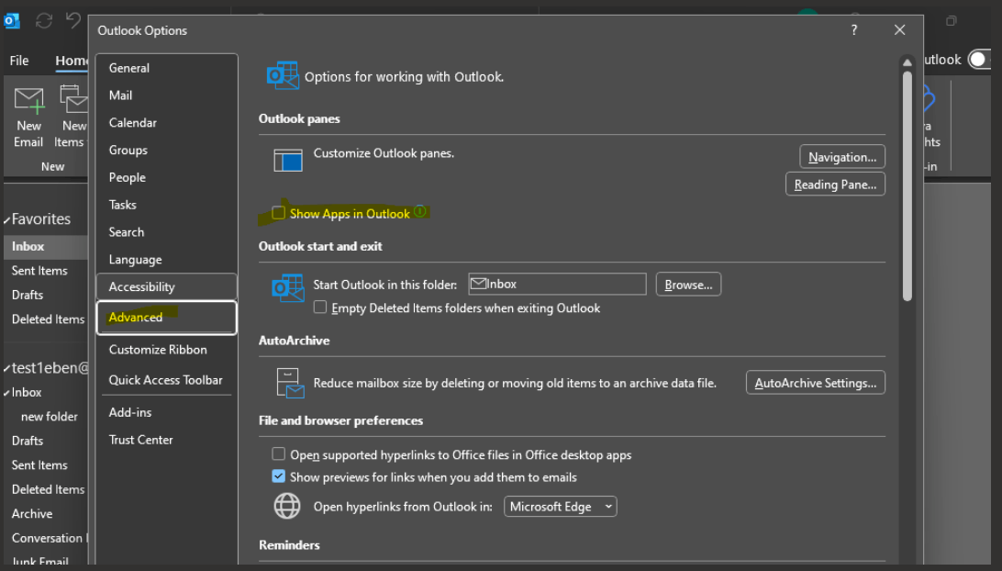Select the Add-ins options category
1002x571 pixels.
click(167, 412)
